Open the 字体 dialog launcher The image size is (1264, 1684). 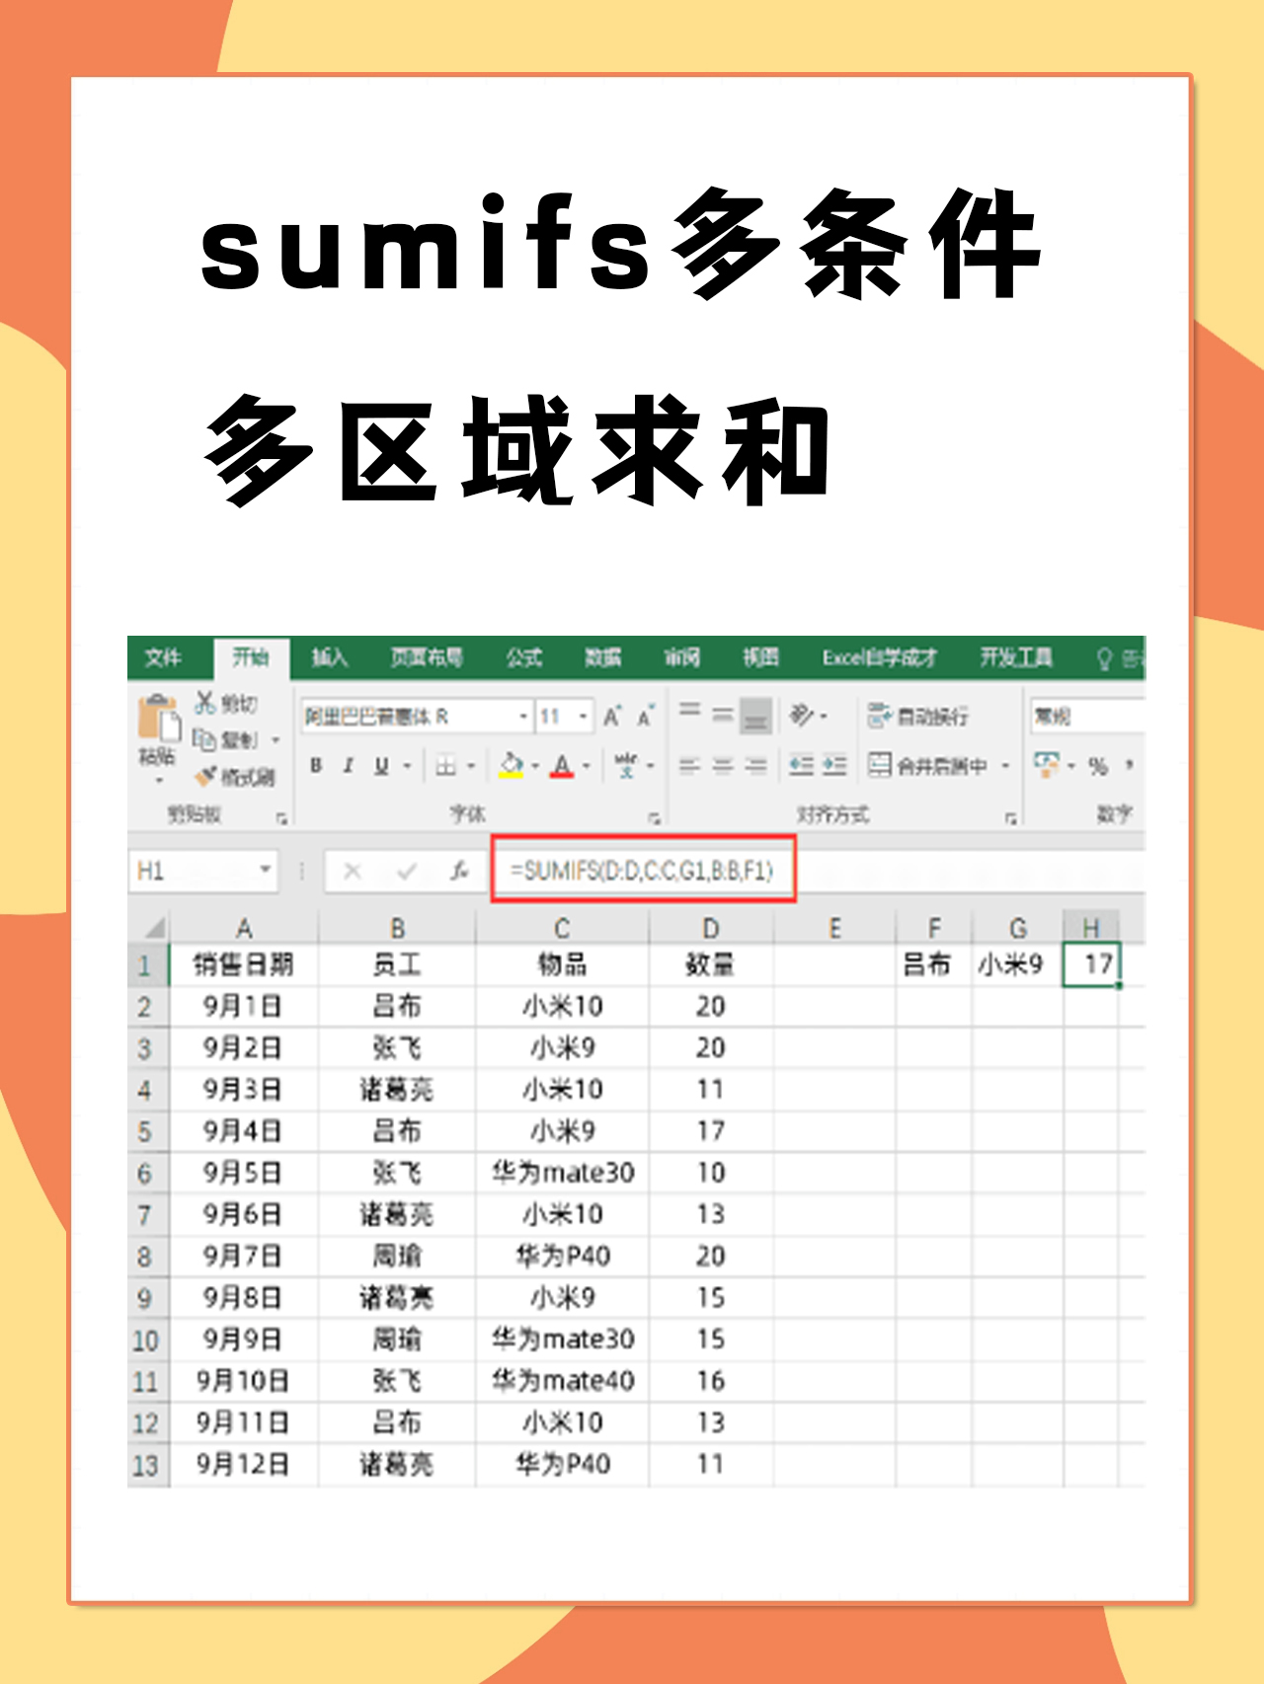pos(654,818)
